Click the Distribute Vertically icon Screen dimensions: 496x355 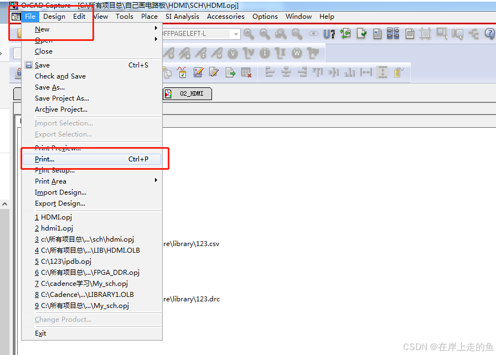(x=383, y=72)
